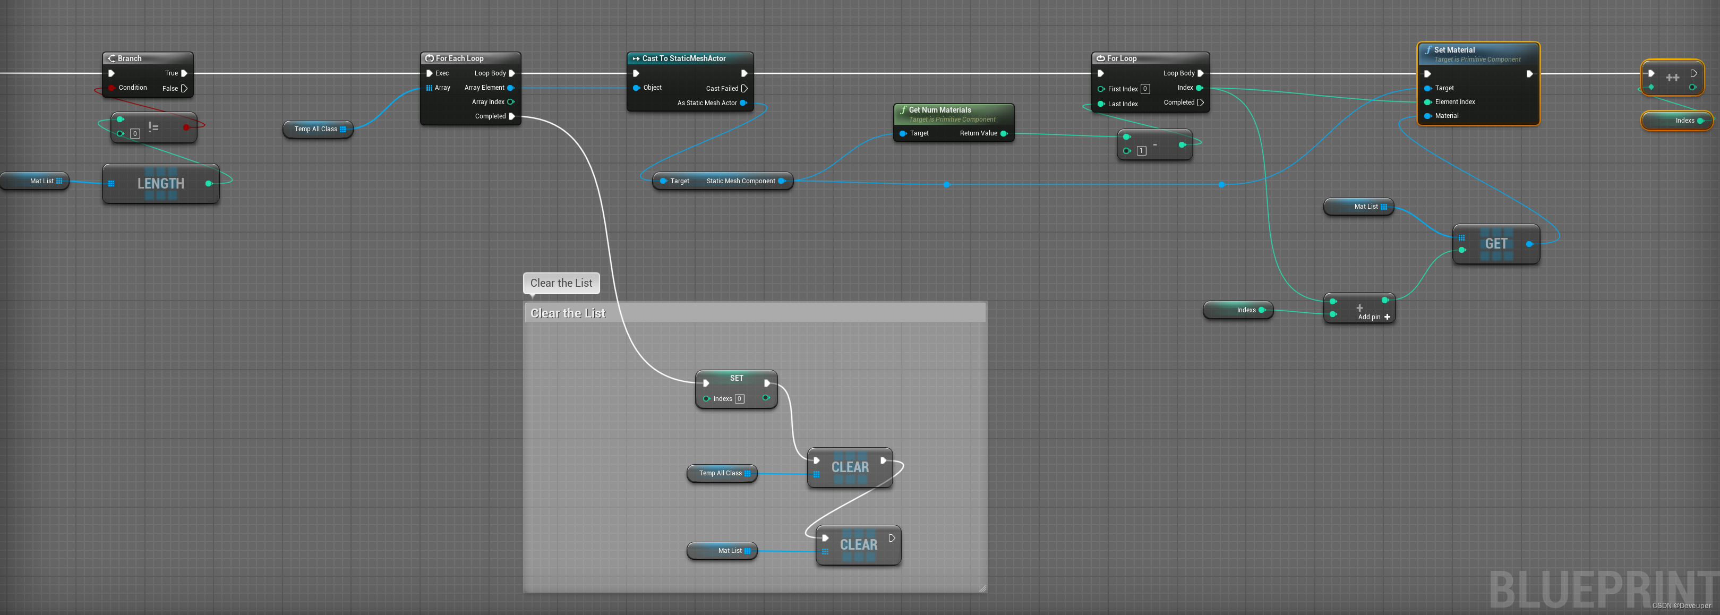
Task: Click the Indexs default value field on SET node
Action: 740,399
